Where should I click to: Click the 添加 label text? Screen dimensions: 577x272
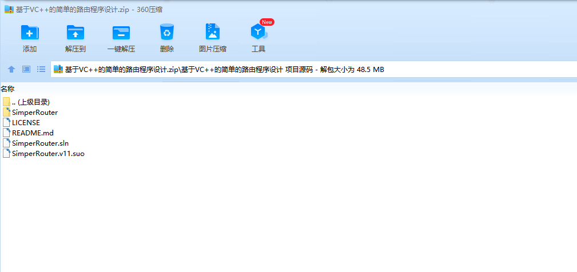point(30,49)
